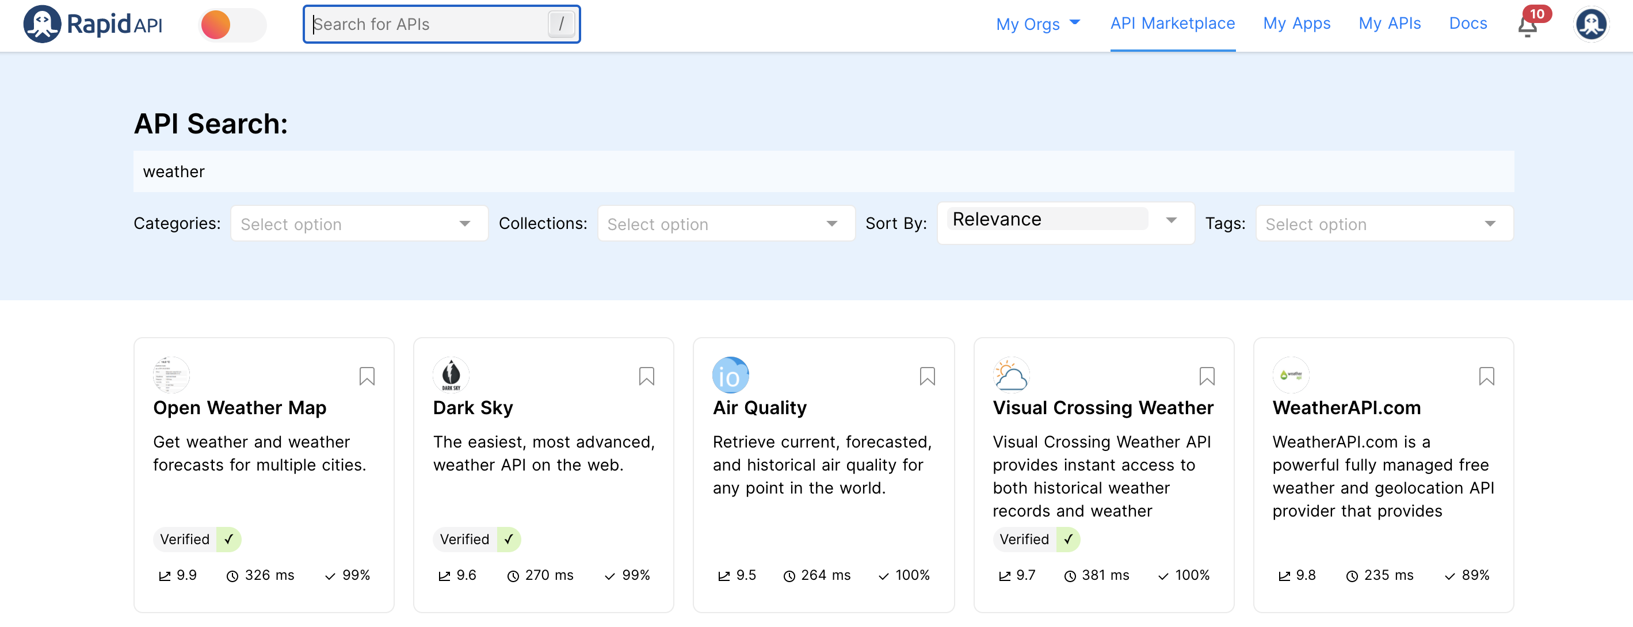Image resolution: width=1633 pixels, height=627 pixels.
Task: Expand the Categories dropdown
Action: tap(359, 224)
